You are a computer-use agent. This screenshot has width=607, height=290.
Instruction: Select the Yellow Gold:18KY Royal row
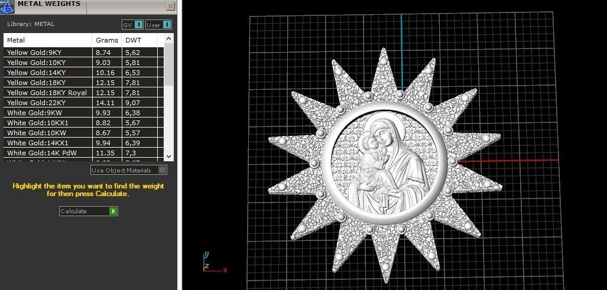click(x=83, y=92)
